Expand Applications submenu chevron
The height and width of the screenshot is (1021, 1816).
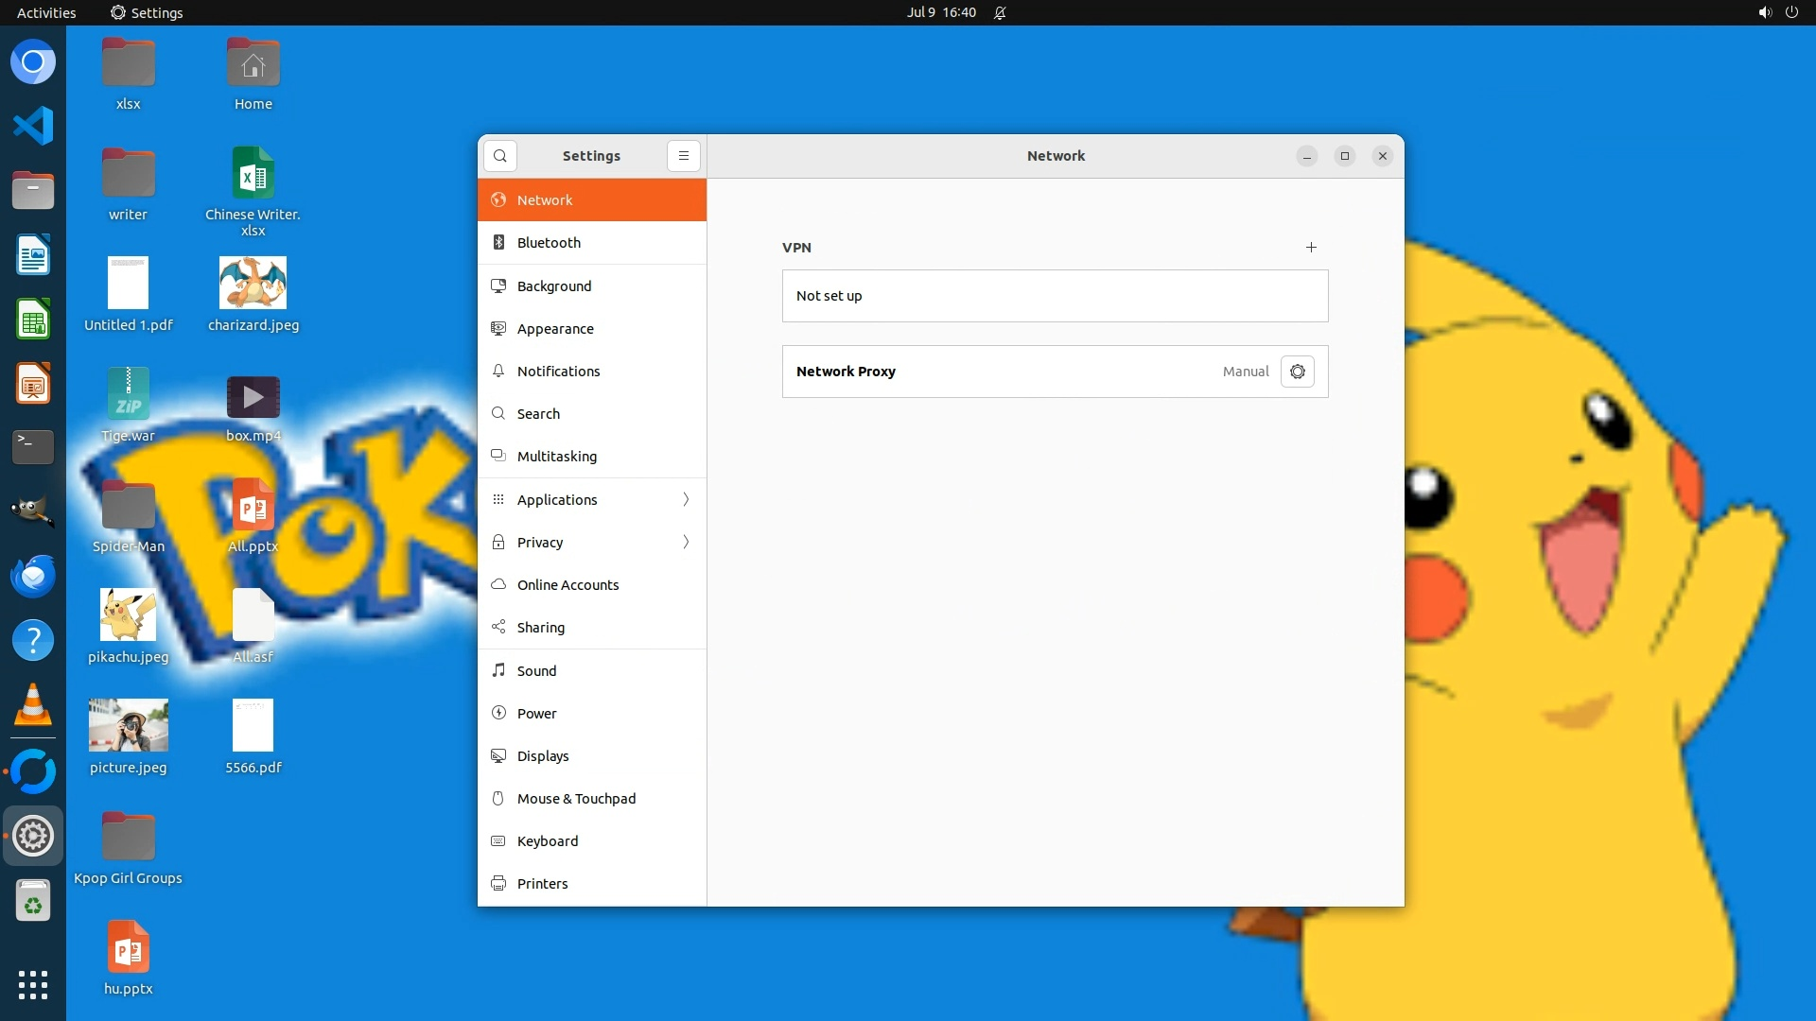click(x=686, y=500)
